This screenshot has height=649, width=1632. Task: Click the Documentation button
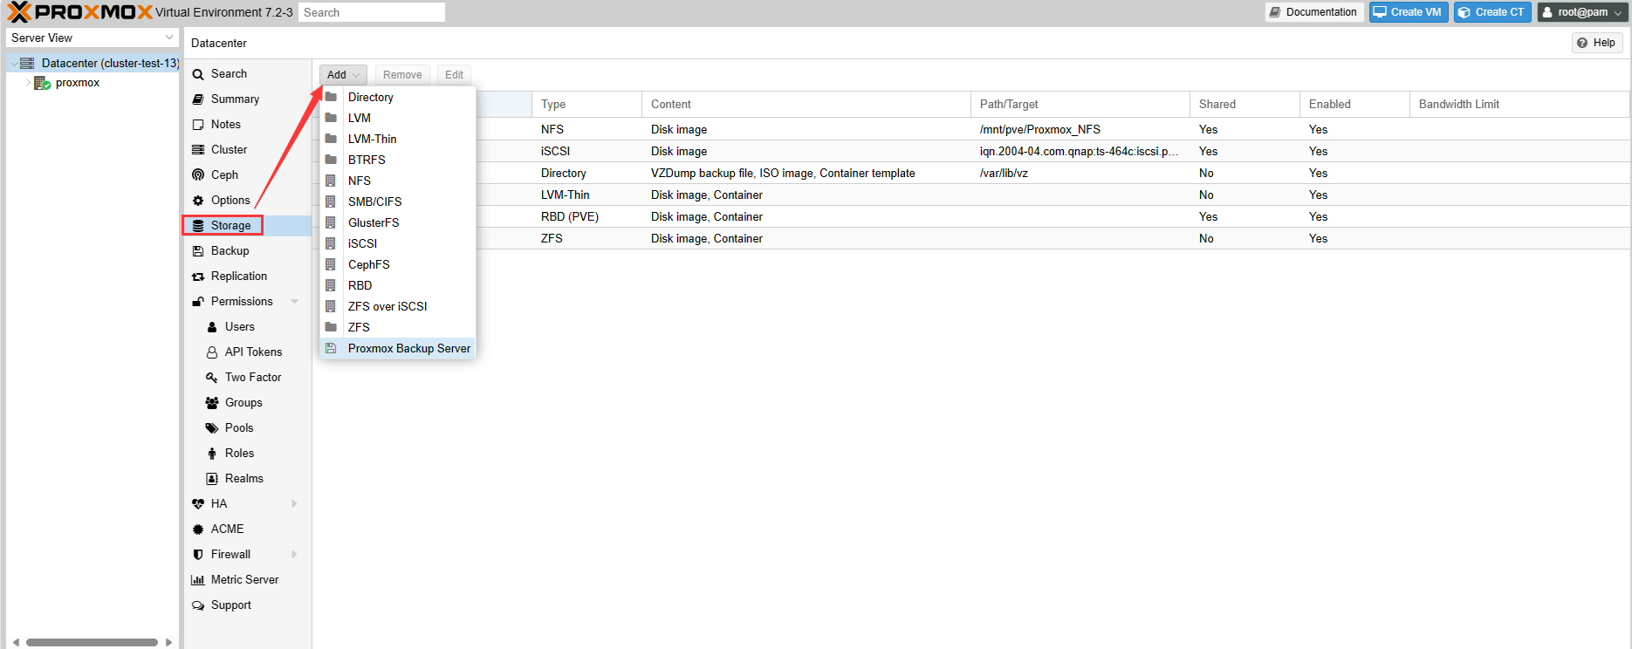1313,12
